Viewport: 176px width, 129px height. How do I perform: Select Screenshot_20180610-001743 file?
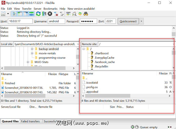click(x=24, y=92)
